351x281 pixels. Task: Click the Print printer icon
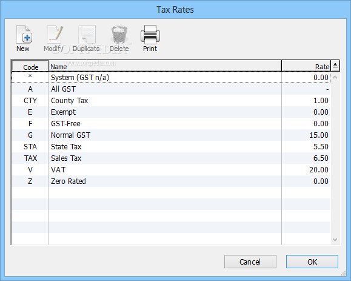[150, 35]
